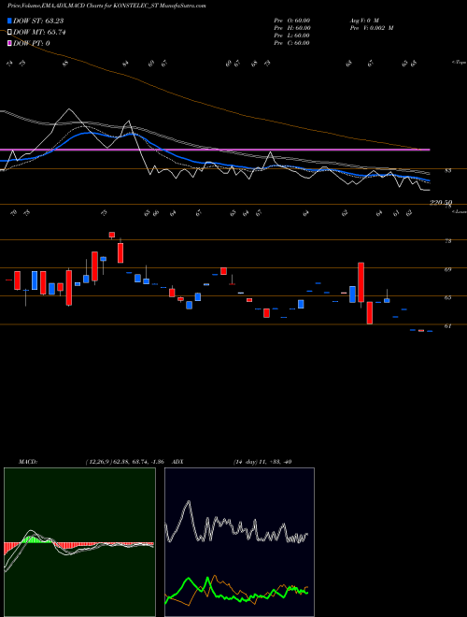Click the '<Tops' label
The width and height of the screenshot is (467, 617).
pos(459,63)
